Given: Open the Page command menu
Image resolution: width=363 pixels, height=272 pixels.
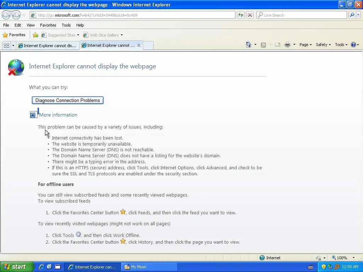Looking at the screenshot, I should coord(305,45).
